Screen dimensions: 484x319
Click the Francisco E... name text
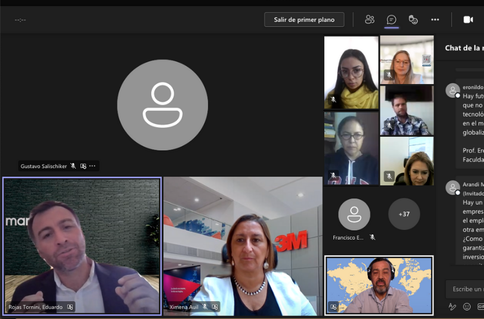[x=348, y=238]
